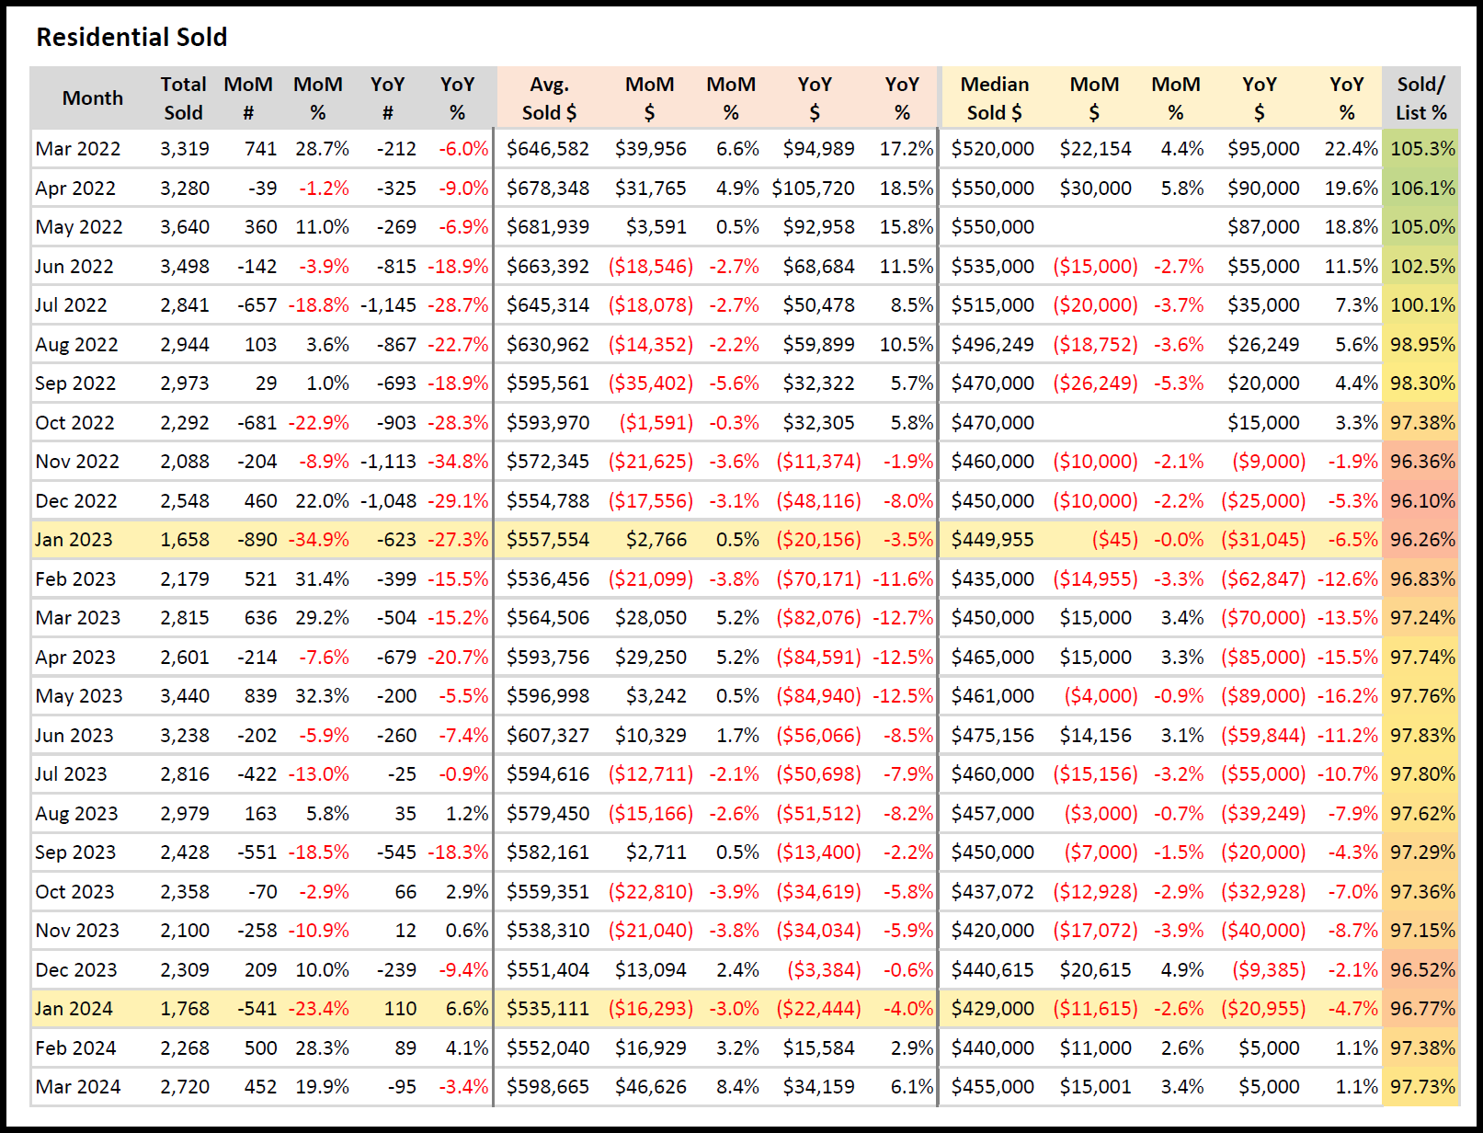Click the Residential Sold title
The image size is (1483, 1133).
coord(131,37)
